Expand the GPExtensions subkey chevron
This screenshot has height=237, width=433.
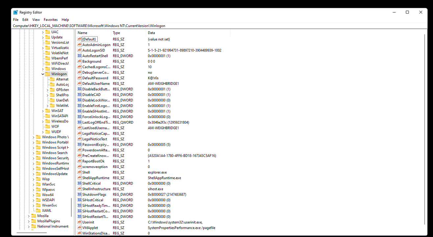tap(47, 90)
